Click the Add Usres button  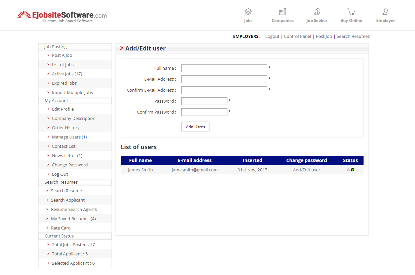click(x=195, y=127)
